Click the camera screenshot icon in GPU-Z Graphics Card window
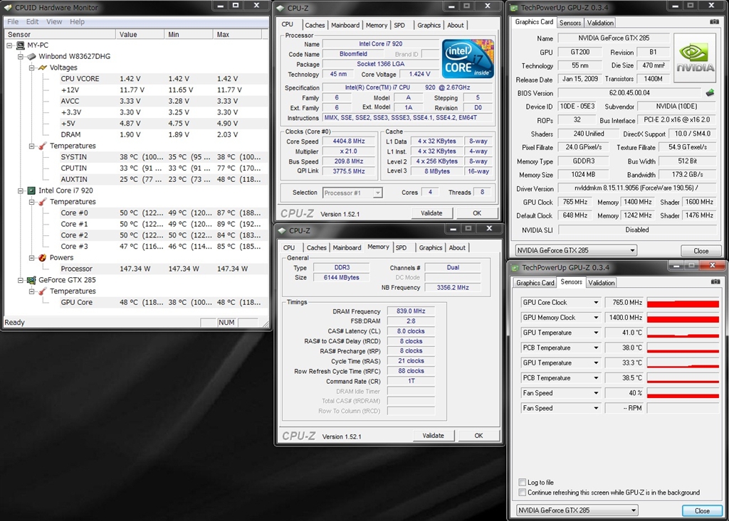The height and width of the screenshot is (521, 729). (714, 22)
